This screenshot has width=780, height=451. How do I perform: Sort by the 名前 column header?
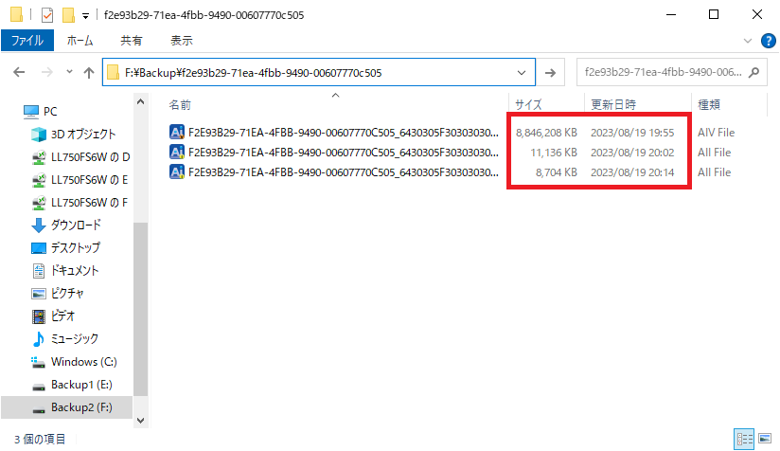click(x=180, y=104)
